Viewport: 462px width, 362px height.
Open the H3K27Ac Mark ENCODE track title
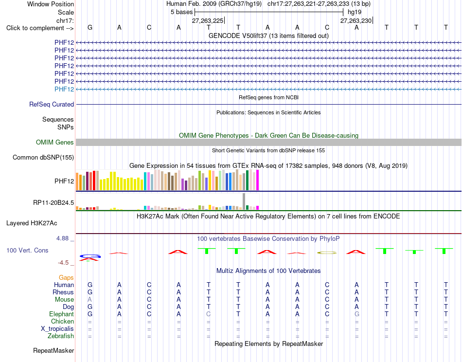coord(268,217)
